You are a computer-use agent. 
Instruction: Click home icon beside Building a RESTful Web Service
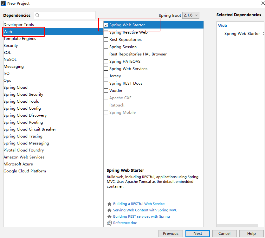coord(109,204)
